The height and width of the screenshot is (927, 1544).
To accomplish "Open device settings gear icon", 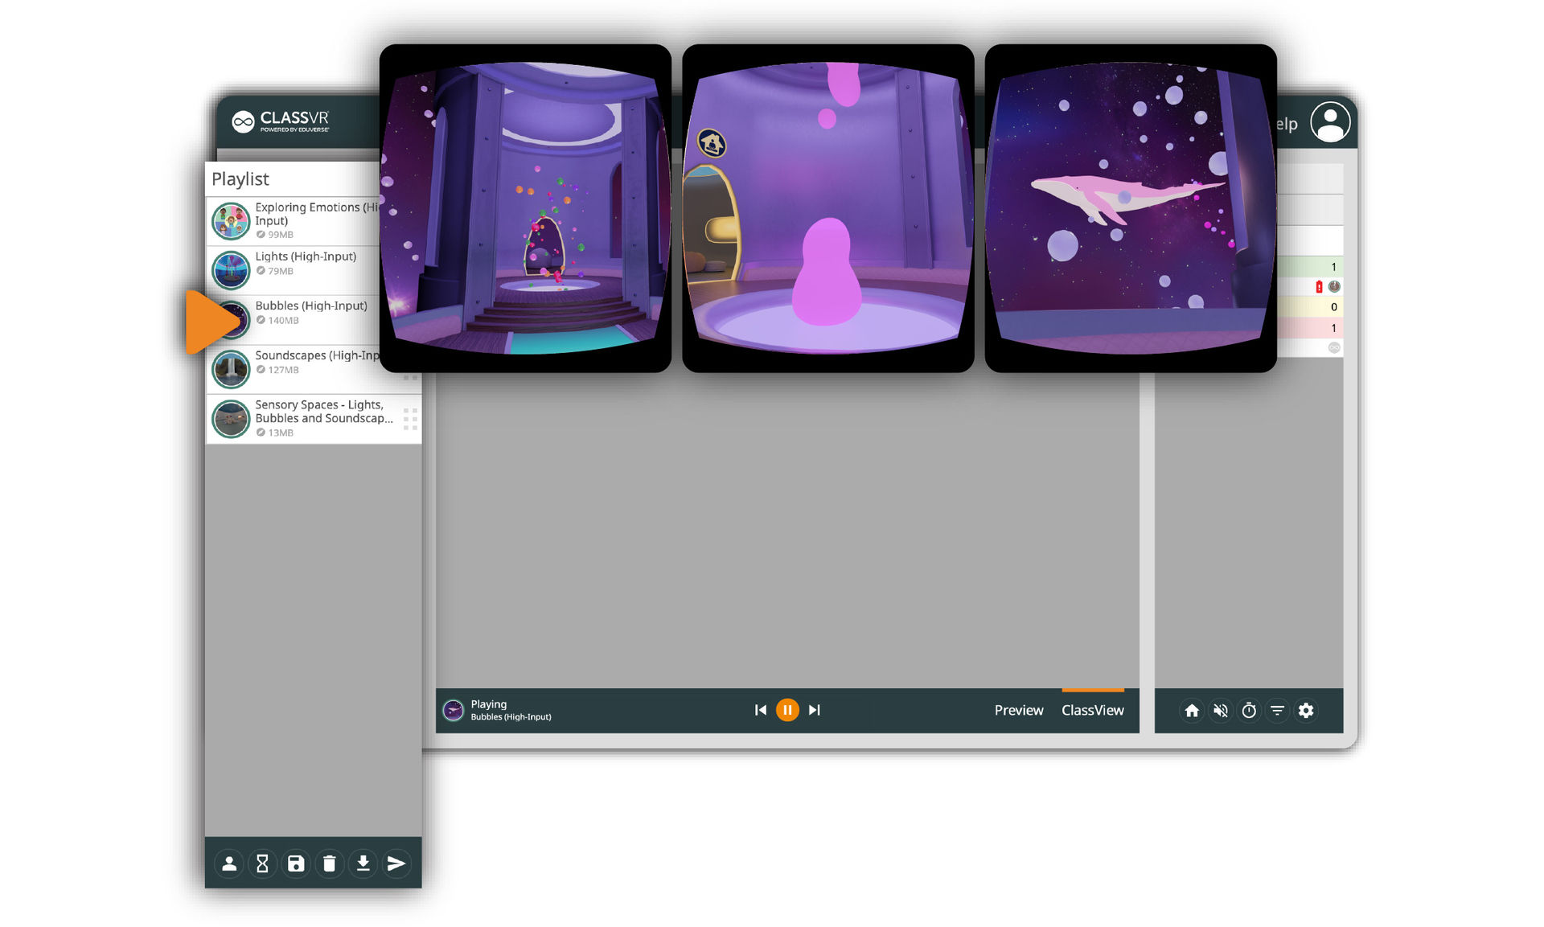I will pos(1306,711).
